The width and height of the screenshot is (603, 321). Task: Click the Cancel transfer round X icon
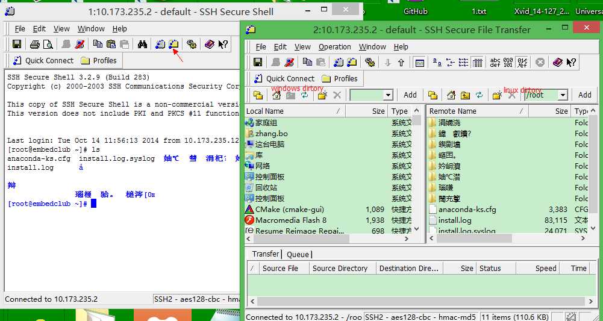click(540, 62)
